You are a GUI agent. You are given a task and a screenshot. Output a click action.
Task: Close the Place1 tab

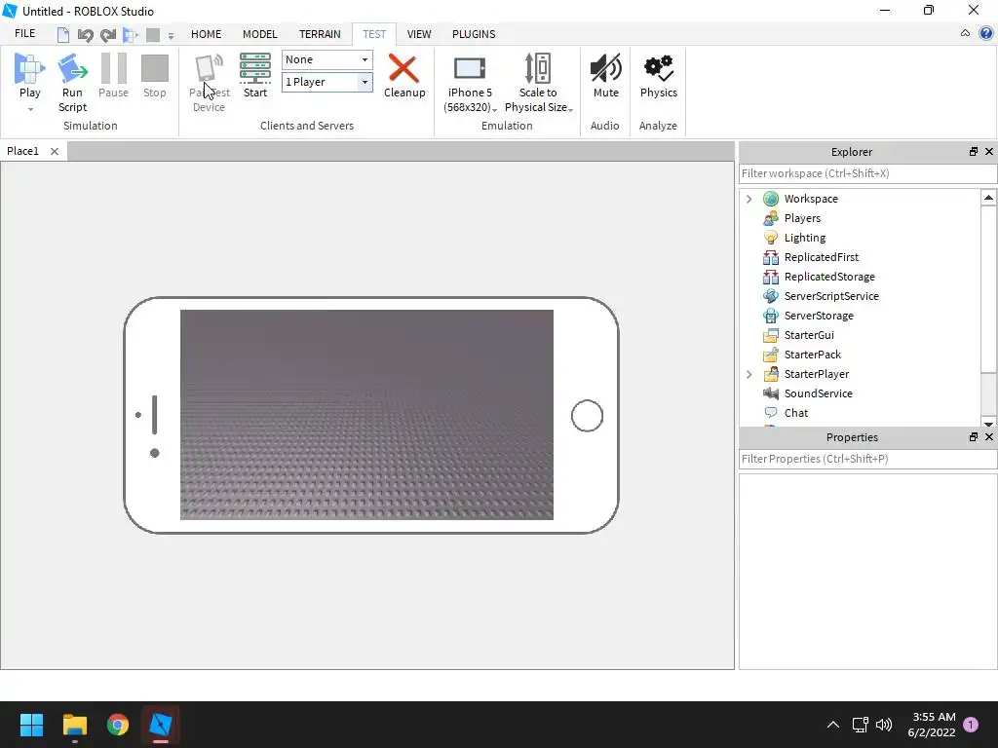55,151
